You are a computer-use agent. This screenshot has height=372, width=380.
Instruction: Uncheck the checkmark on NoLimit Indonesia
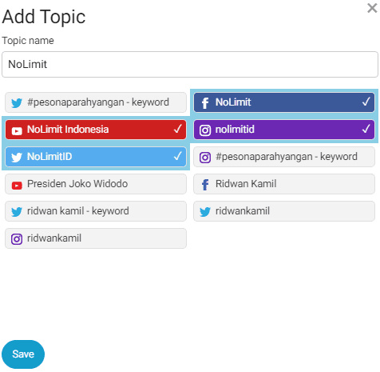coord(178,129)
